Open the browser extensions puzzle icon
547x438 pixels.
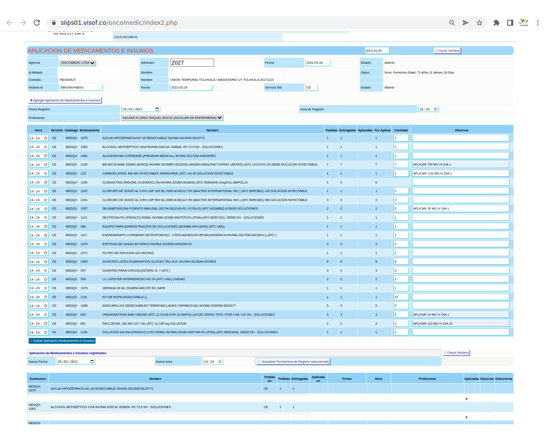coord(496,23)
